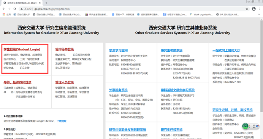The image size is (263, 139).
Task: Open the DR. IZABELLA WE... bookmark
Action: (x=228, y=14)
